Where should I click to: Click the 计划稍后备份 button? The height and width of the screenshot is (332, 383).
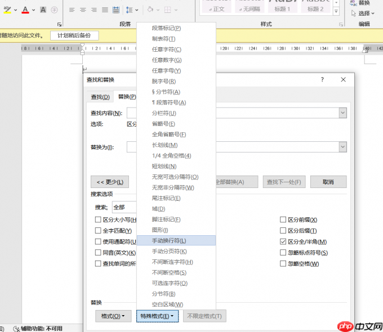[x=74, y=35]
